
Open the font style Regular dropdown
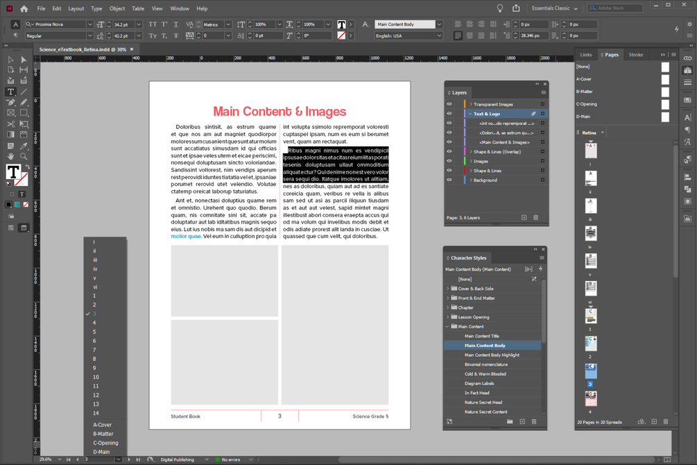coord(89,35)
